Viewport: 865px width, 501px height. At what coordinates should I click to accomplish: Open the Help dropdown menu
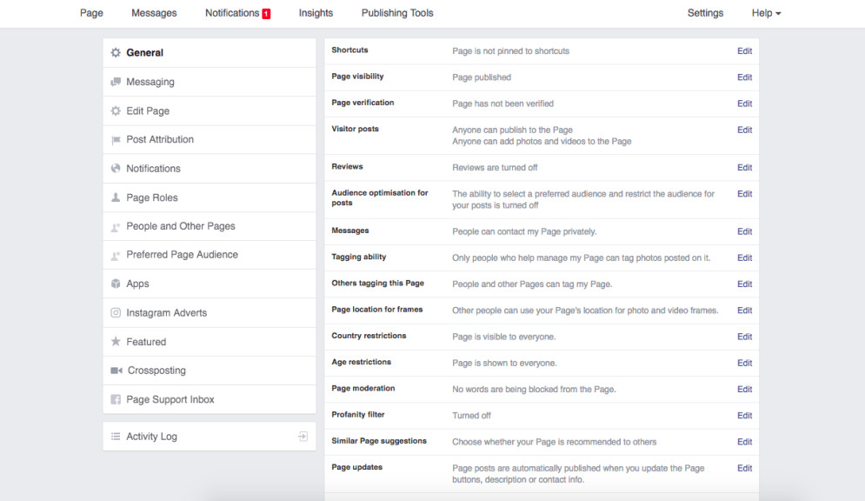tap(766, 13)
